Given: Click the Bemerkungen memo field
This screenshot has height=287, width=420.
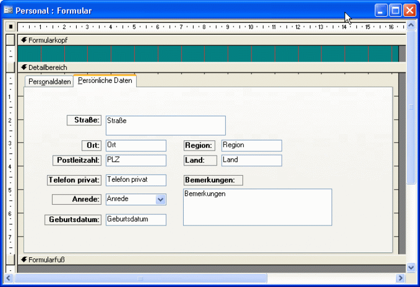Looking at the screenshot, I should [x=257, y=207].
